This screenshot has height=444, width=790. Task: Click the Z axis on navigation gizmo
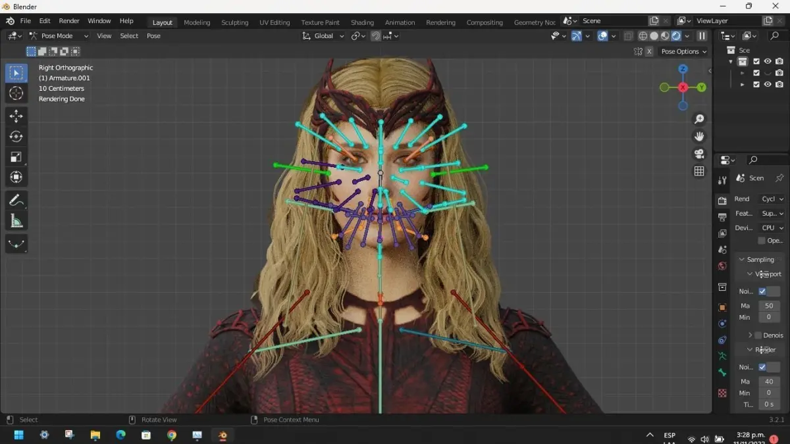[683, 68]
